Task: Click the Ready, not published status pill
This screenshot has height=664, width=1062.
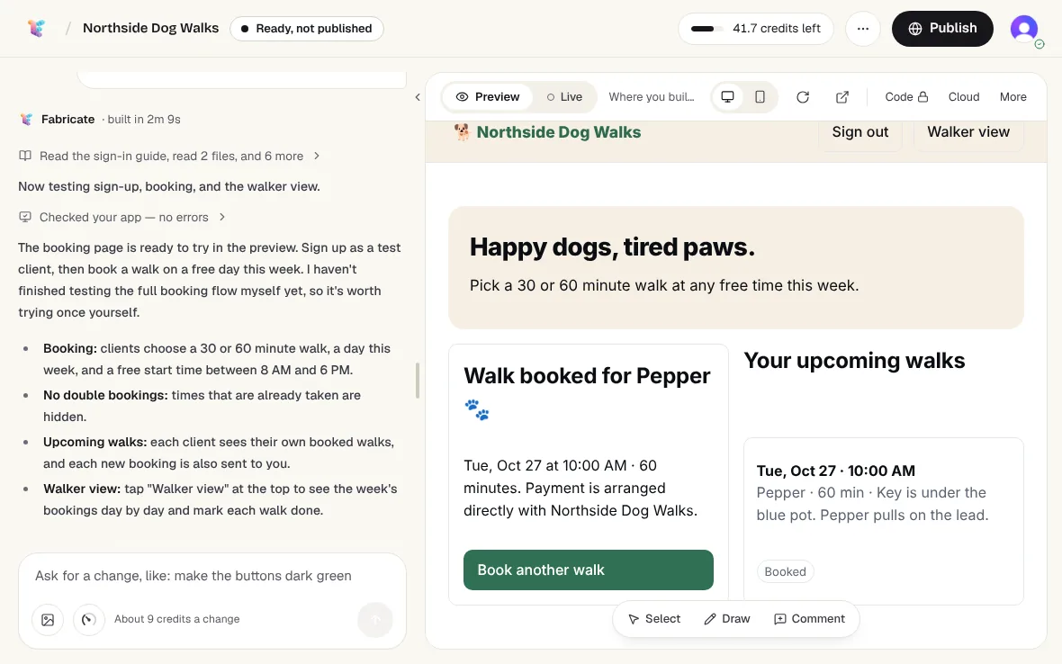Action: [x=307, y=29]
